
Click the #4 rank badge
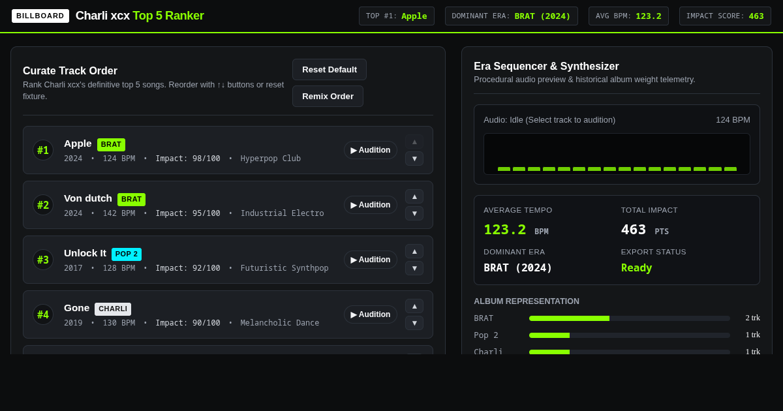[x=43, y=314]
